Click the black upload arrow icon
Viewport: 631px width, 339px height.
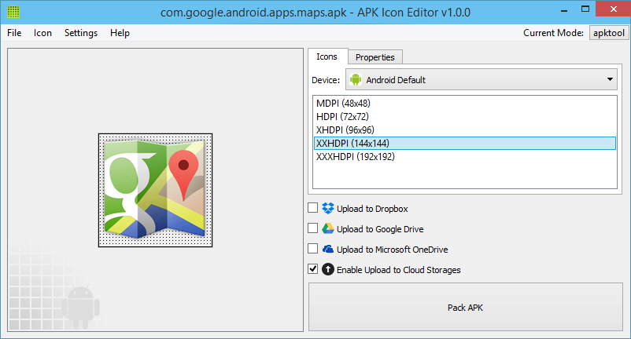[x=328, y=269]
